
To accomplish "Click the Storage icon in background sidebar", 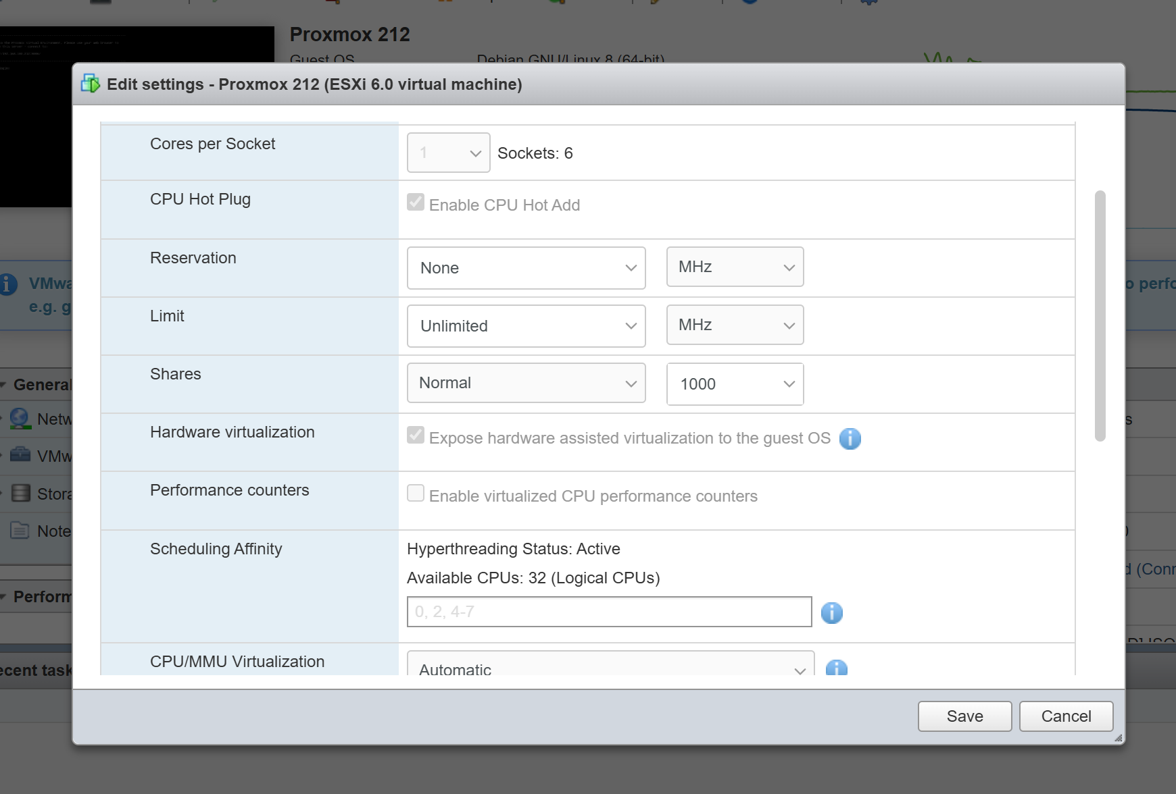I will coord(21,494).
